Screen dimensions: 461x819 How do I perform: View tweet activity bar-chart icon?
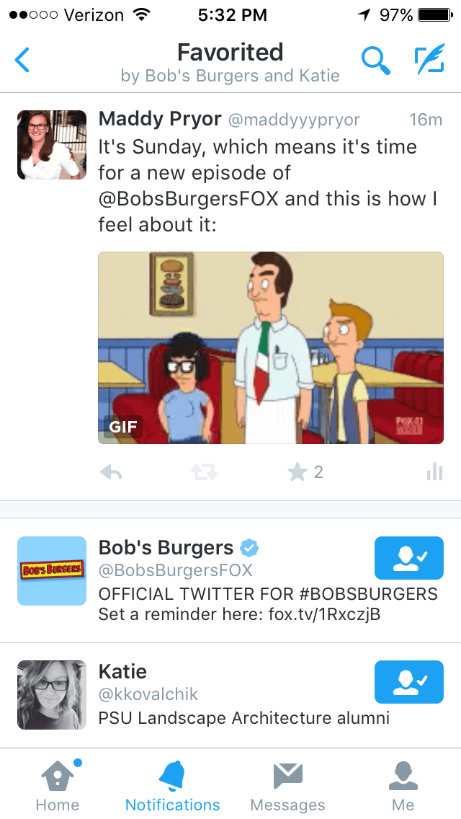tap(434, 472)
